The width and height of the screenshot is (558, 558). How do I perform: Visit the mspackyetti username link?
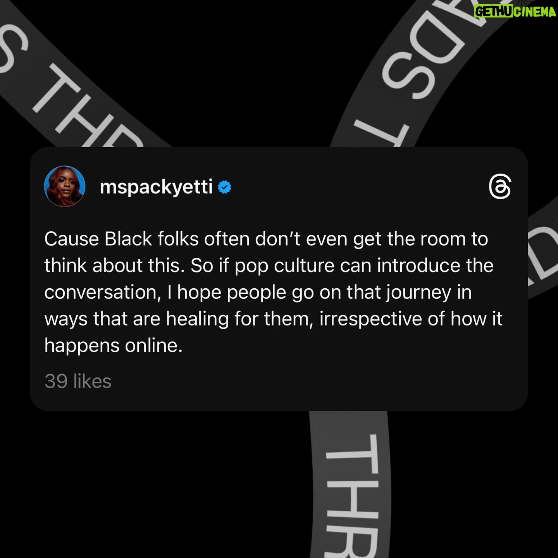(156, 188)
